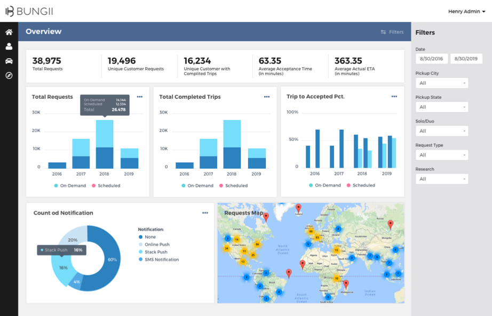The height and width of the screenshot is (316, 492).
Task: Open the Henry Admin user menu
Action: [x=466, y=11]
